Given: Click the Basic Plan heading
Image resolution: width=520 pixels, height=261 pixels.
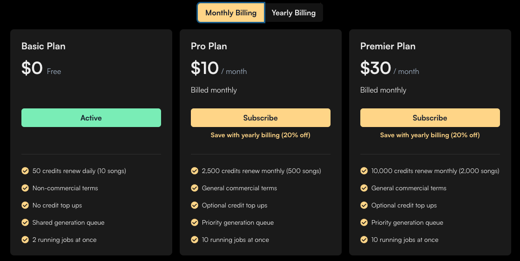Looking at the screenshot, I should point(43,46).
